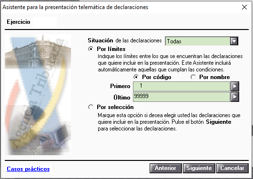Click the arrow button beside Último field

pyautogui.click(x=235, y=97)
